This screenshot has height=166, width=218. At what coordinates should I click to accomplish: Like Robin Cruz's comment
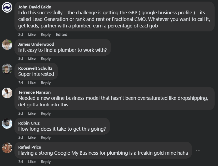(x=32, y=137)
